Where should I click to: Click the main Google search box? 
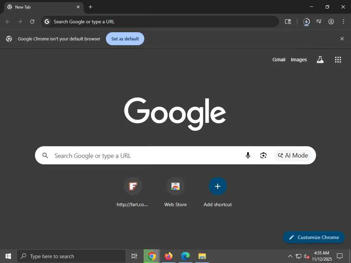point(175,155)
